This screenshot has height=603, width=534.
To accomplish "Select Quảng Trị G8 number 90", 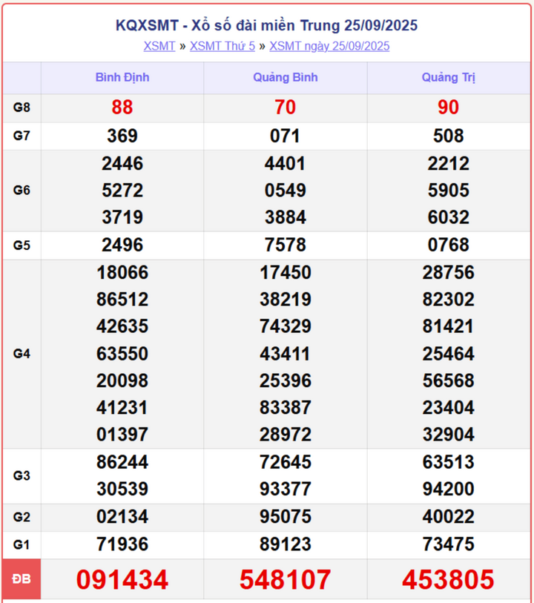I will (448, 108).
